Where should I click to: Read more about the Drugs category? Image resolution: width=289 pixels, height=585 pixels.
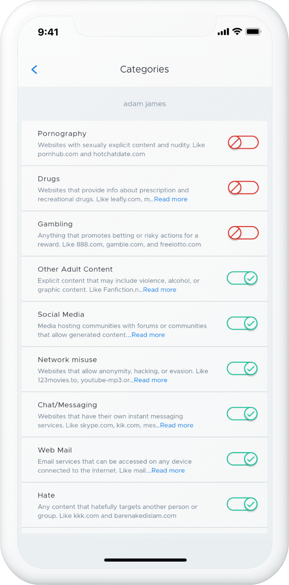[171, 199]
